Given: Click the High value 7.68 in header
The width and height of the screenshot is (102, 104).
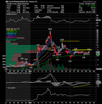Looking at the screenshot, I should (18, 8).
